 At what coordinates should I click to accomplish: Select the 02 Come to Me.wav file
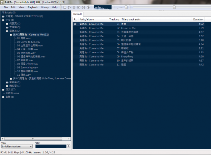(x=29, y=42)
